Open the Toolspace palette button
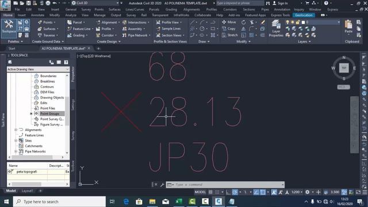 tap(9, 28)
